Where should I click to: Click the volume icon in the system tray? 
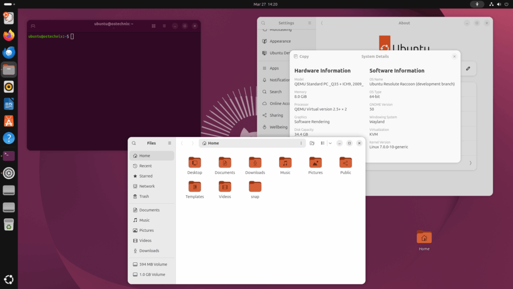click(499, 4)
